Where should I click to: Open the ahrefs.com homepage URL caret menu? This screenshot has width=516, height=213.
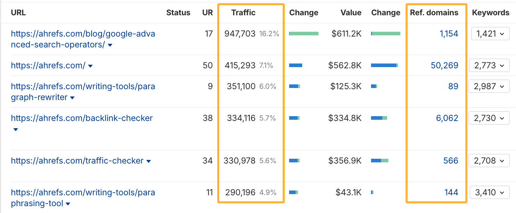point(90,66)
